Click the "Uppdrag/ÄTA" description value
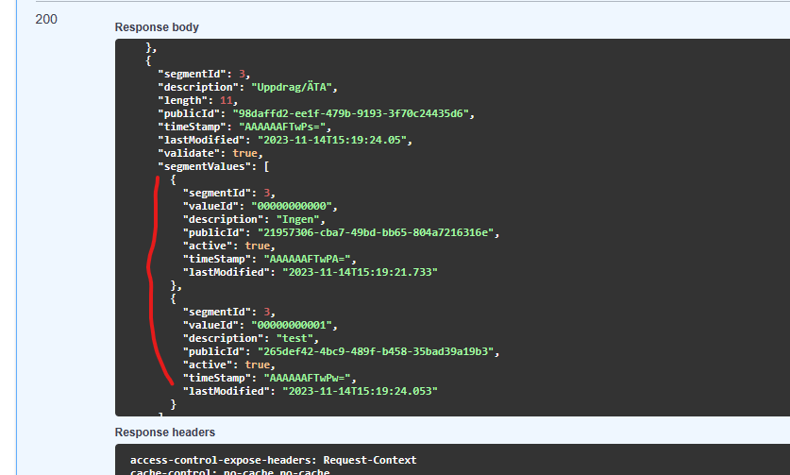The height and width of the screenshot is (475, 790). pyautogui.click(x=292, y=87)
